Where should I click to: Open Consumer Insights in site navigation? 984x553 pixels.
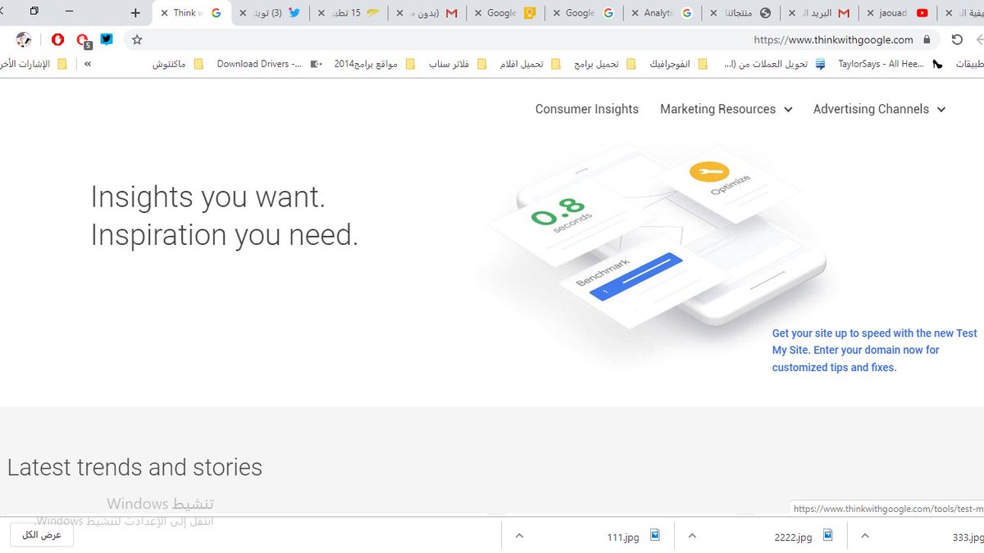pos(587,109)
